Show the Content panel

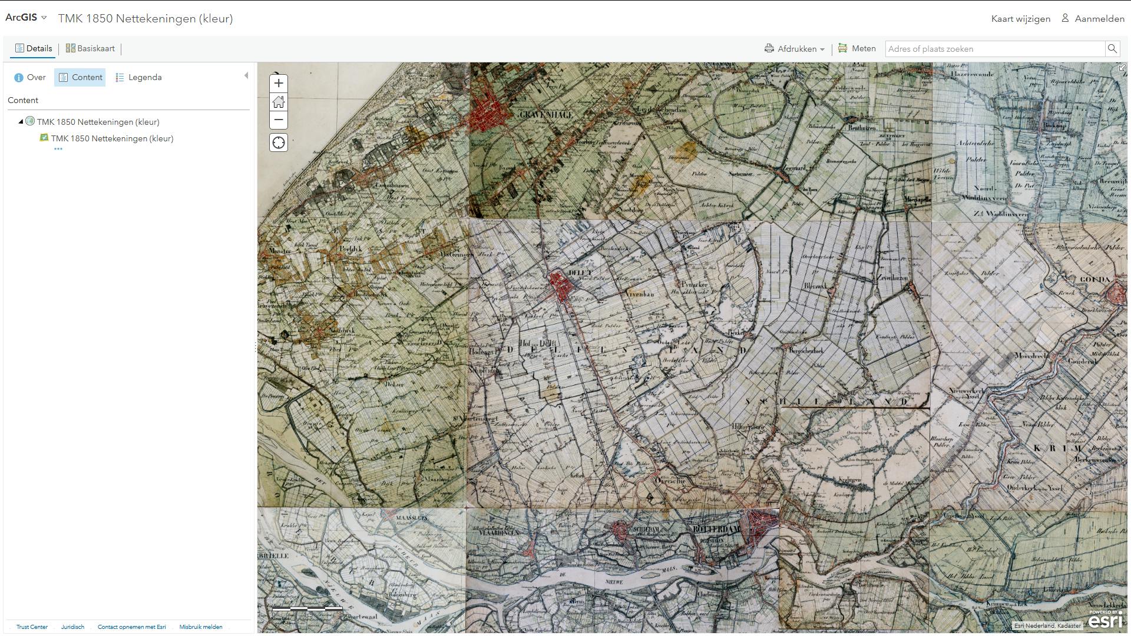[80, 77]
